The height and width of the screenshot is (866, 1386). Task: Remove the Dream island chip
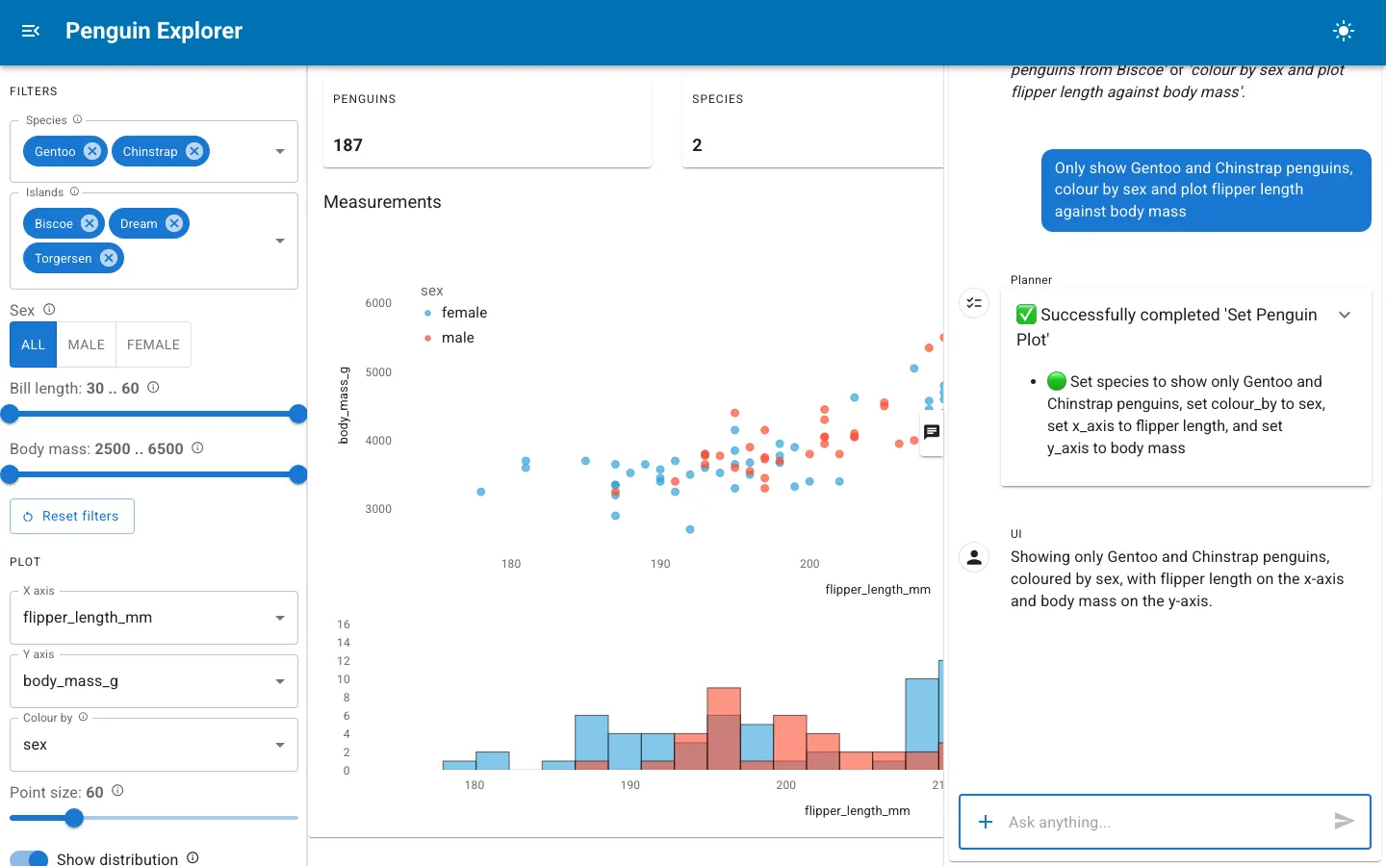(x=174, y=223)
